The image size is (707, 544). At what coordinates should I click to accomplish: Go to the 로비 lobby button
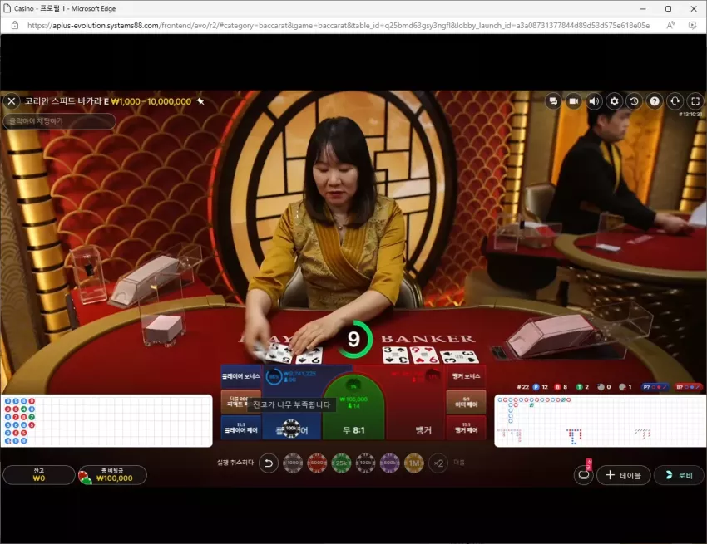679,475
